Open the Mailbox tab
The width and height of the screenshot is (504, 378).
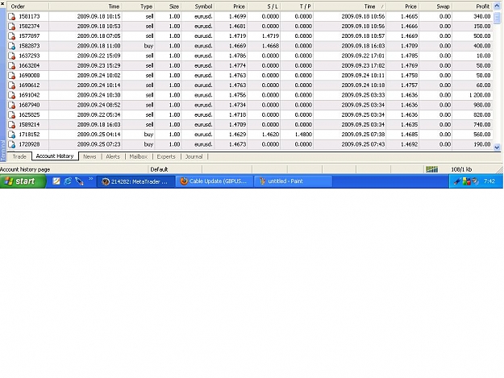point(139,156)
